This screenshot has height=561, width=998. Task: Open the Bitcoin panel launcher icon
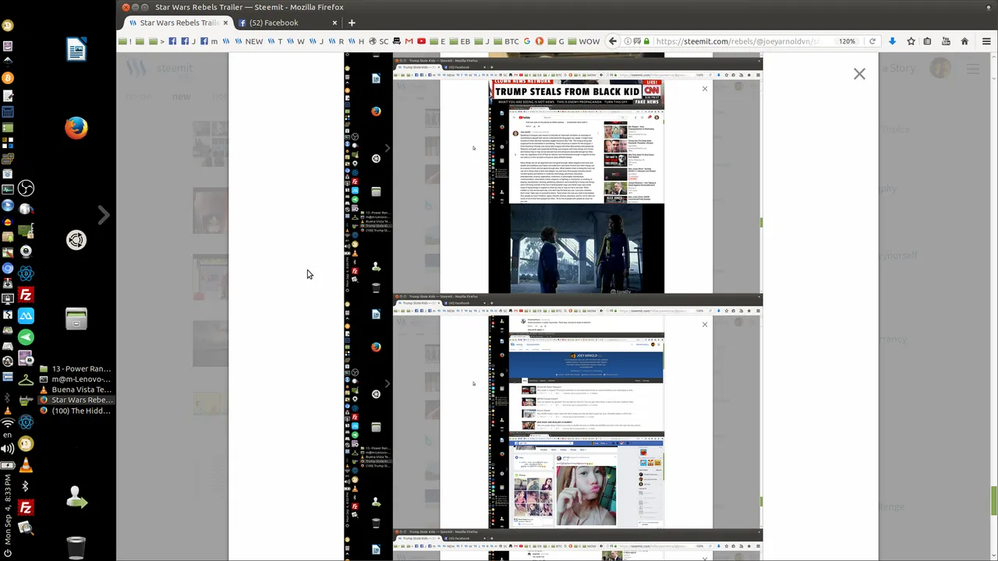[8, 78]
